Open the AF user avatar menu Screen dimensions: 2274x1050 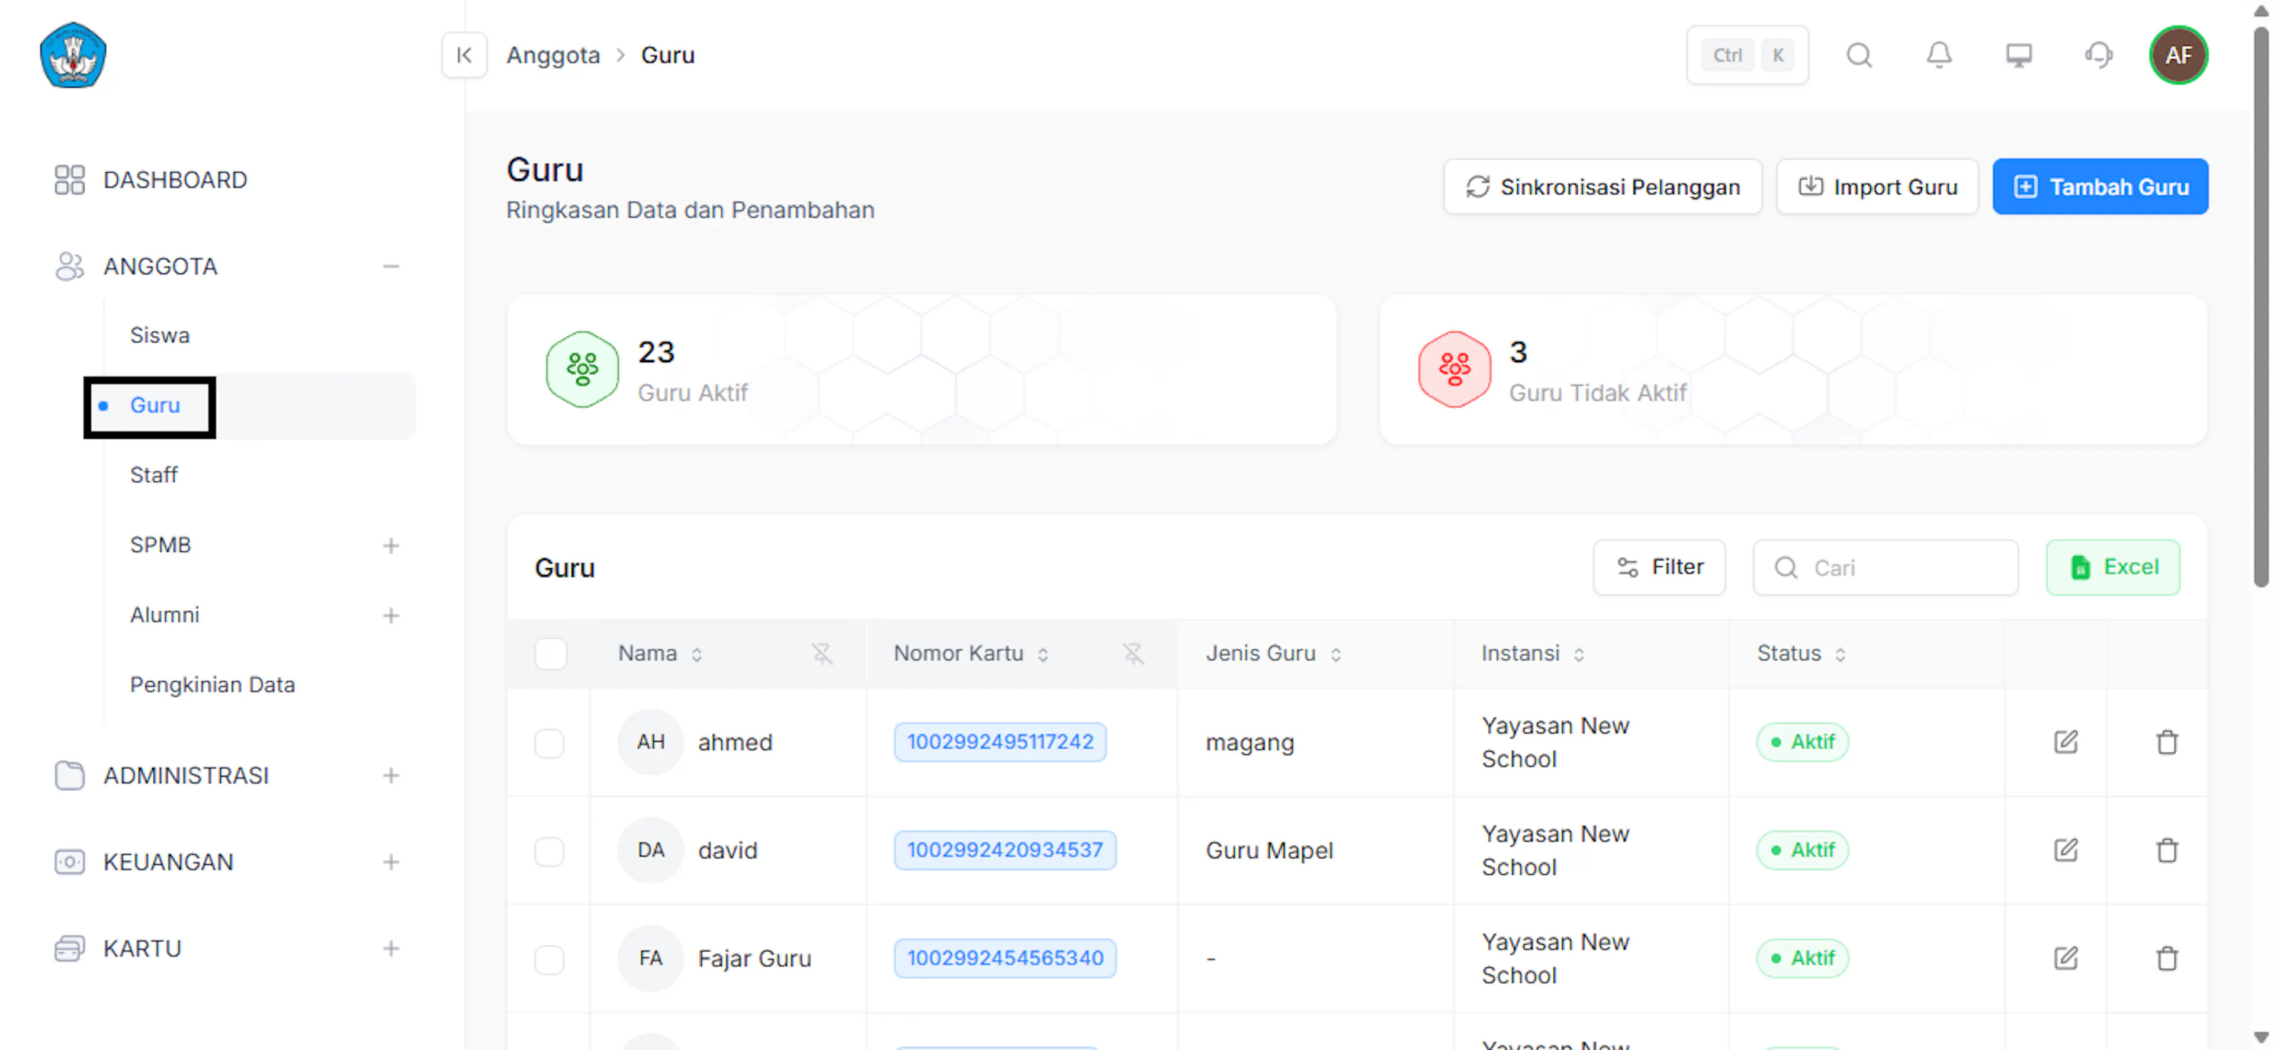coord(2179,54)
